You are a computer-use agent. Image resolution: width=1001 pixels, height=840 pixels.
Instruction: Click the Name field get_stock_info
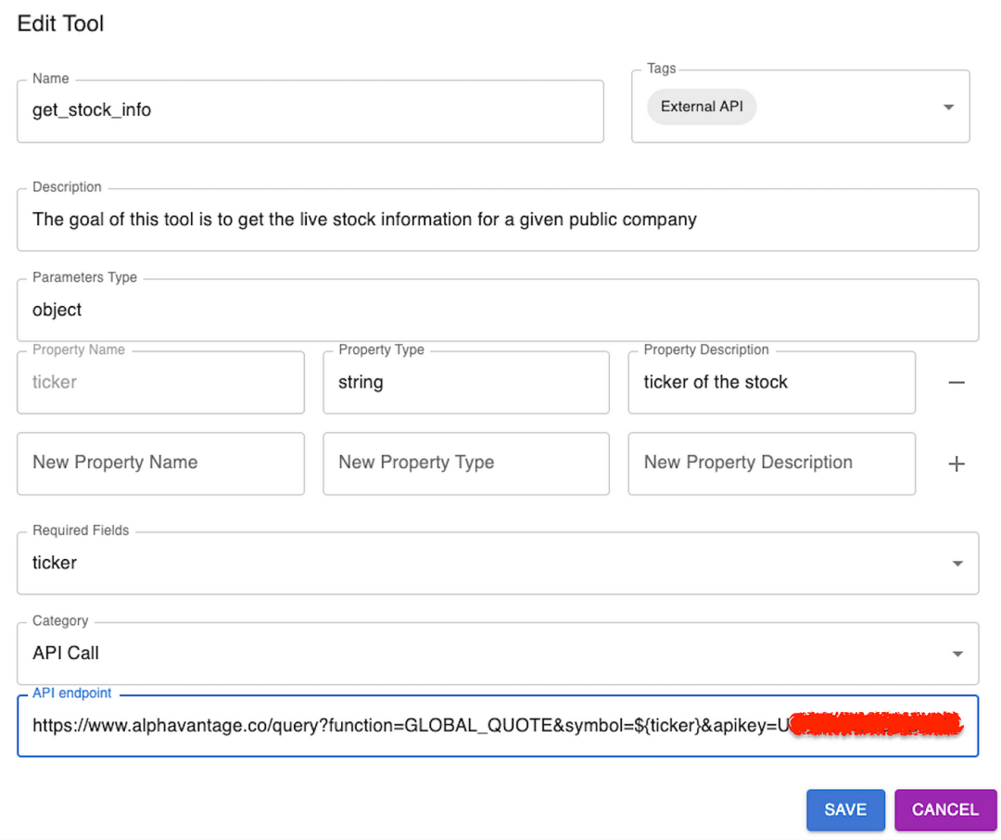point(310,110)
